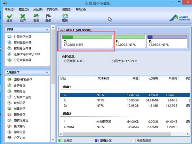The height and width of the screenshot is (144, 192).
Task: Choose the 格式化分区 operation icon
Action: tap(9, 120)
